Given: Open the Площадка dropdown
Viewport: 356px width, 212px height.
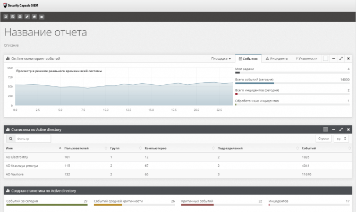Looking at the screenshot, I should [221, 59].
